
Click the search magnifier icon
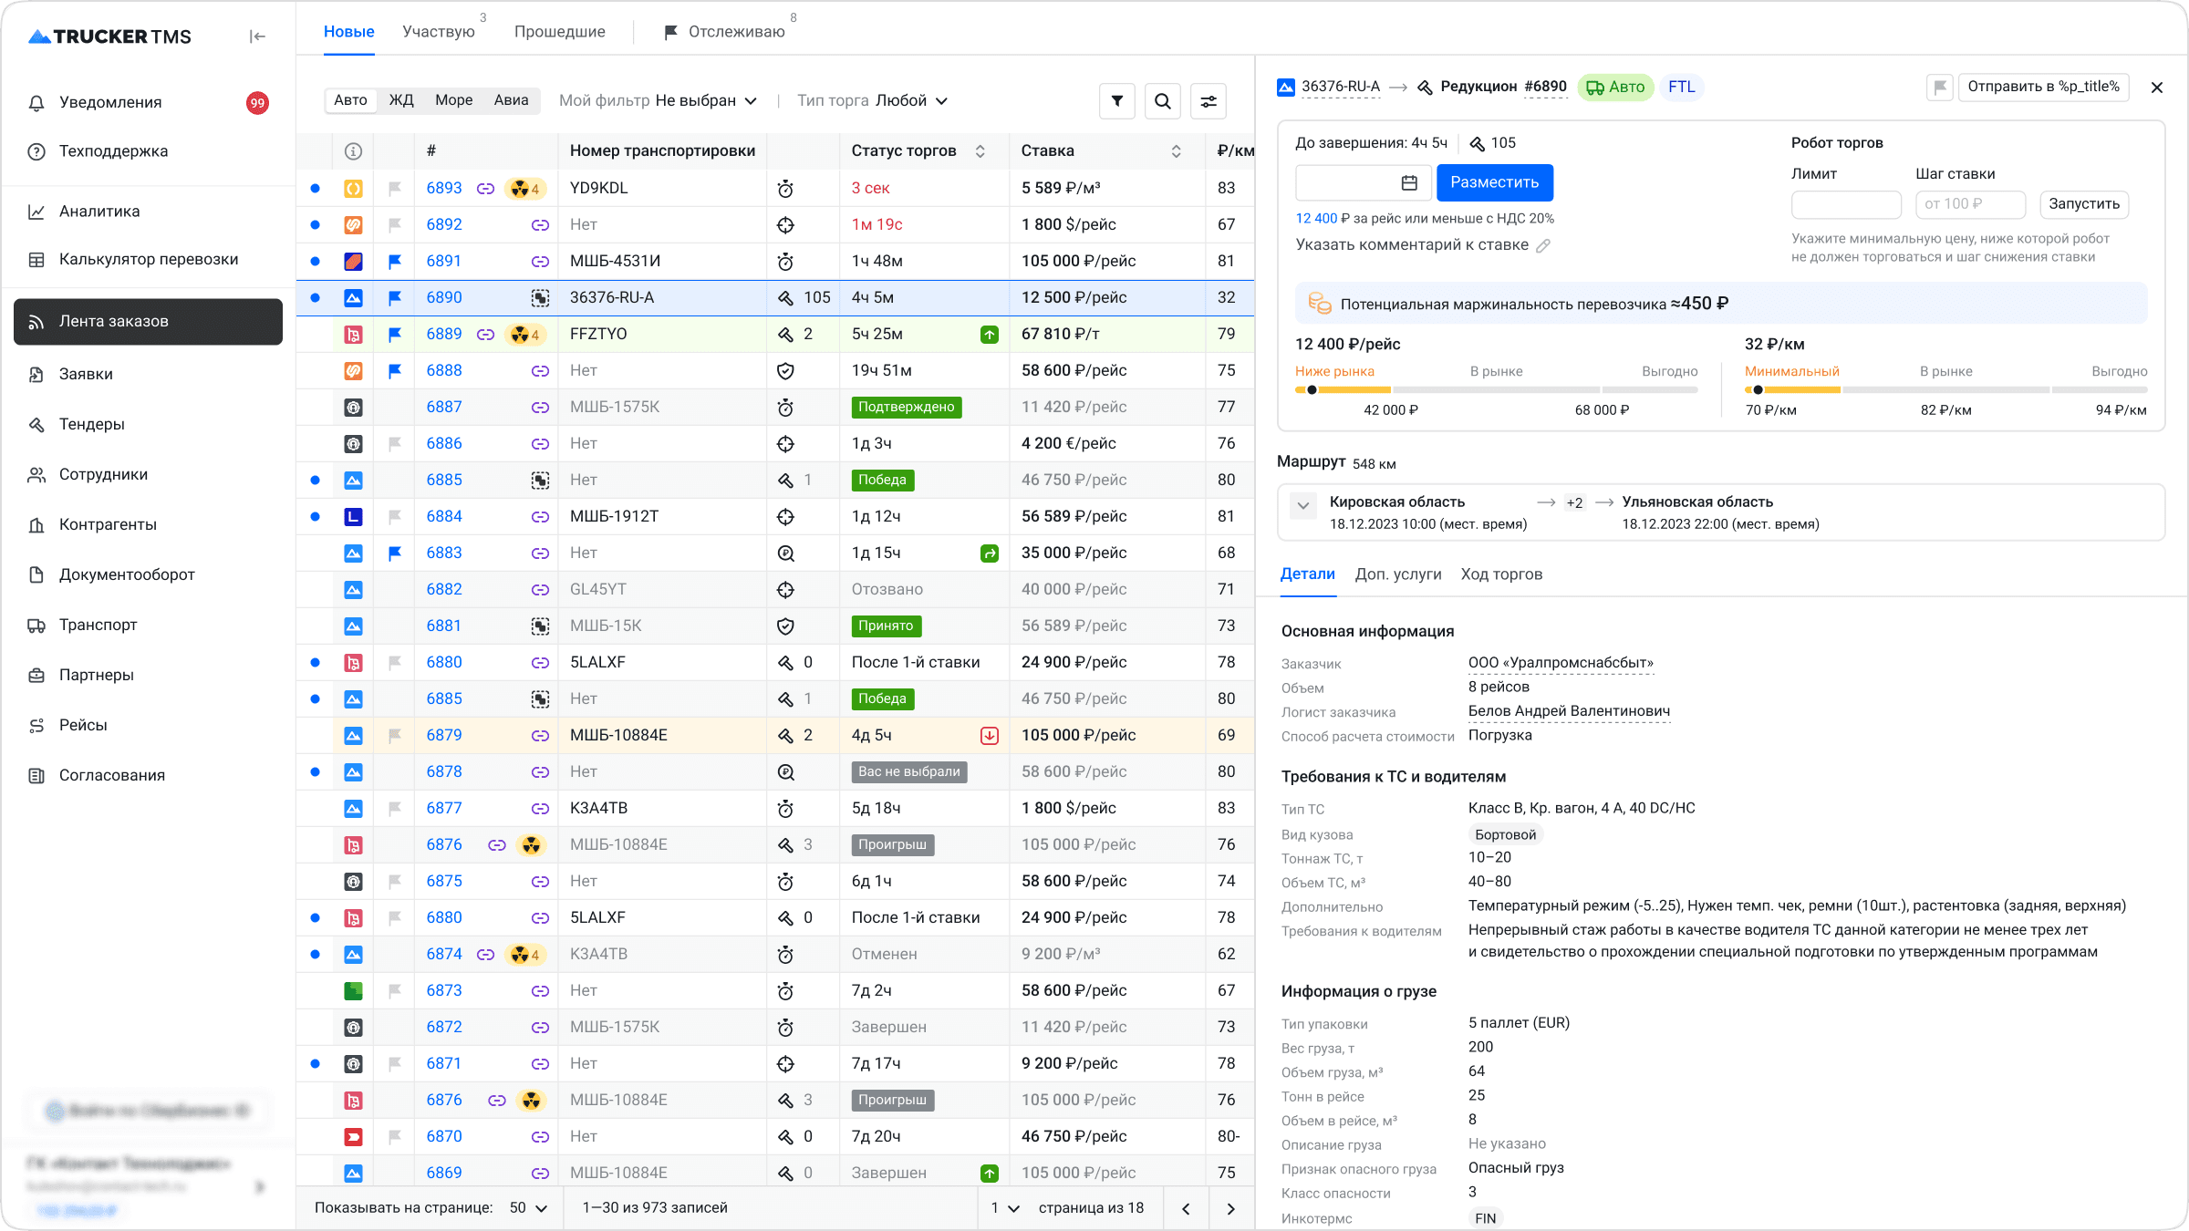coord(1162,101)
